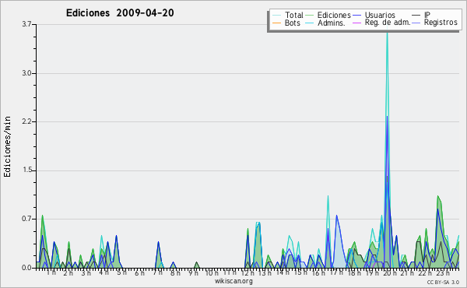Click the 23 h tick label
The image size is (467, 288).
[443, 272]
